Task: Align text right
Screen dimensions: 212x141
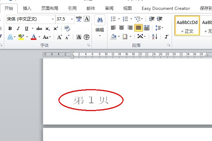Action: click(130, 27)
